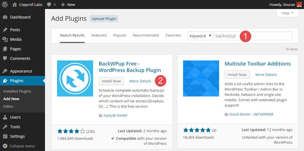Screen dimensions: 304x151
Task: Click the Tools wrench icon
Action: click(x=5, y=127)
